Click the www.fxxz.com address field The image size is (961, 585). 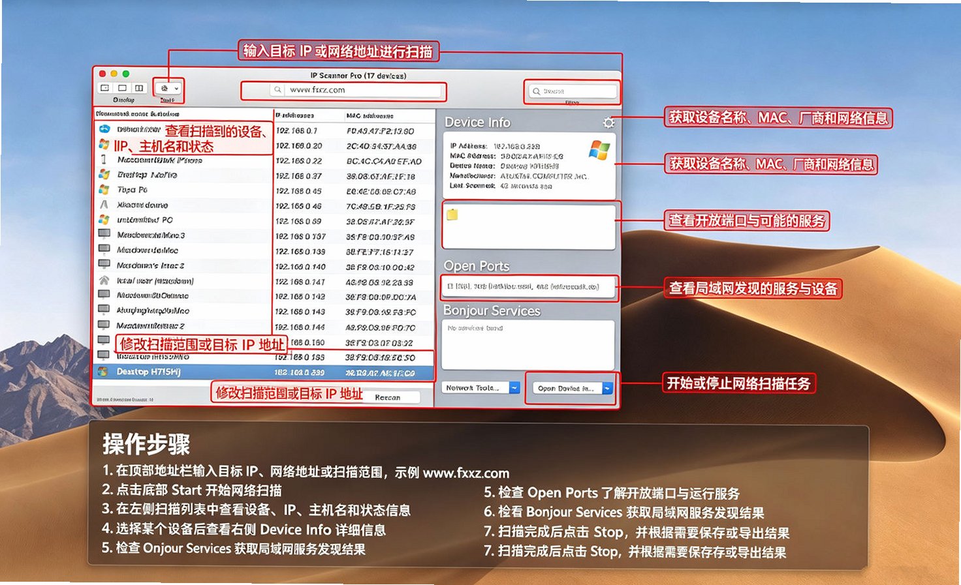356,90
